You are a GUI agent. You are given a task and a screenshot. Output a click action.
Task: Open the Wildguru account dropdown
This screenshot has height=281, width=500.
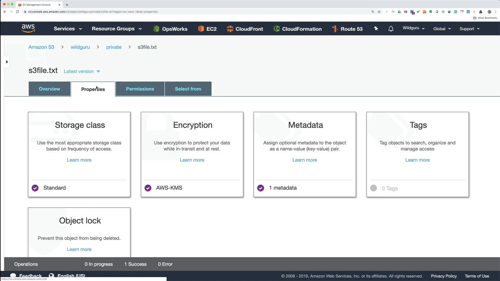coord(414,28)
